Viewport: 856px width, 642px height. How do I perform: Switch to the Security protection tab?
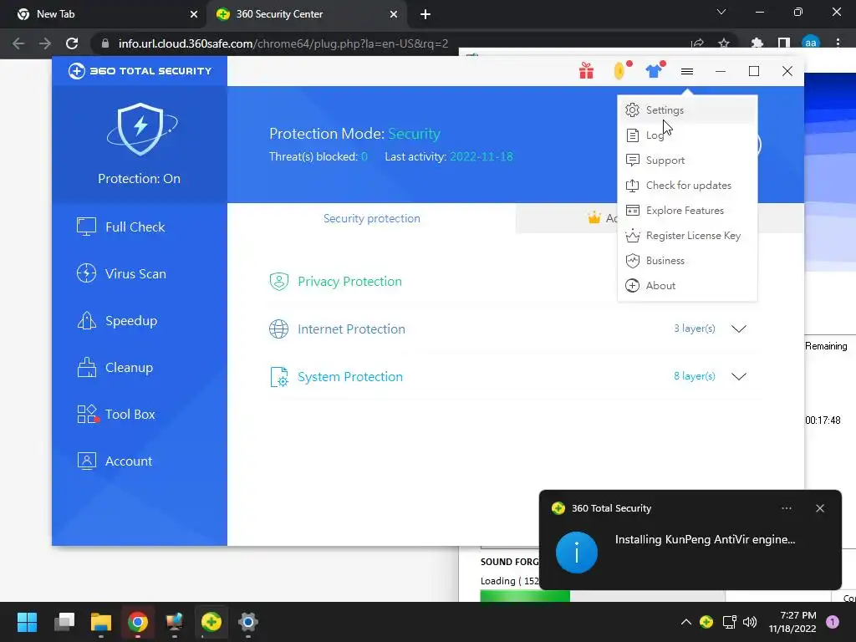[371, 218]
